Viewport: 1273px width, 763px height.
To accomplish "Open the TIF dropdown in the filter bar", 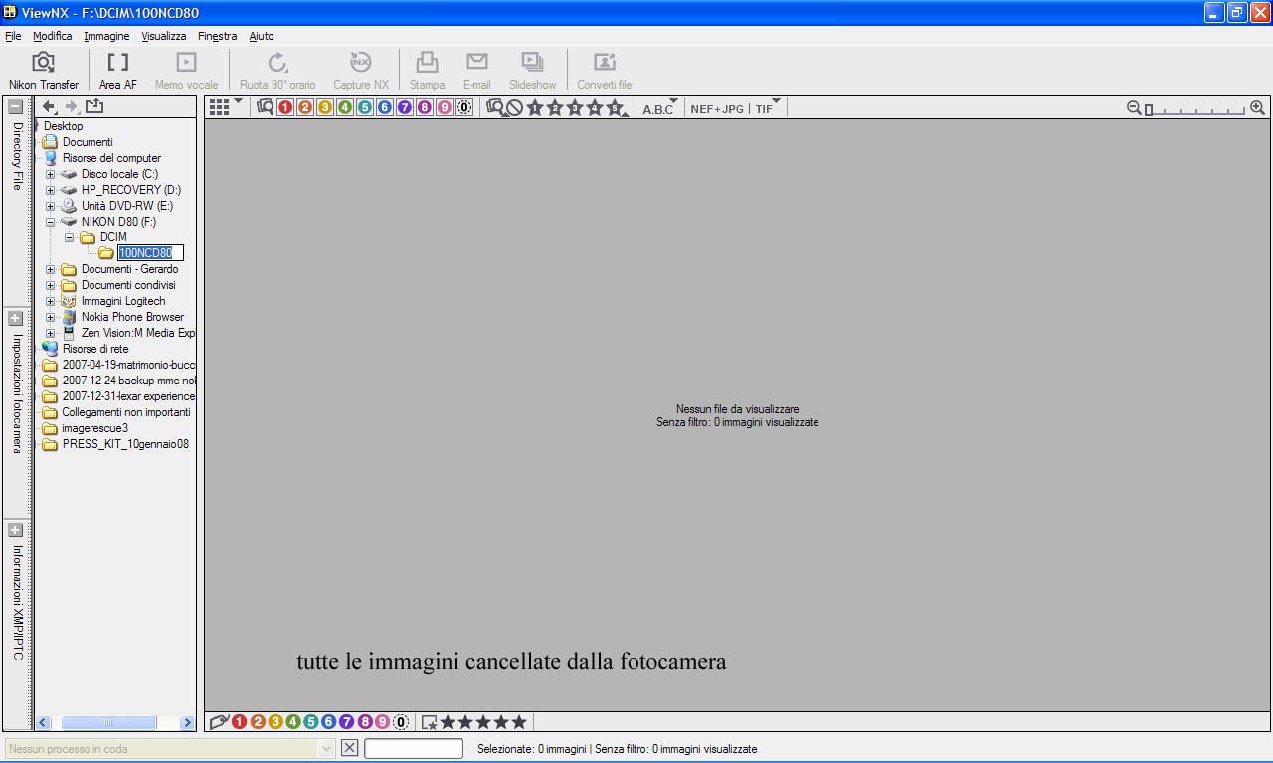I will pos(768,107).
